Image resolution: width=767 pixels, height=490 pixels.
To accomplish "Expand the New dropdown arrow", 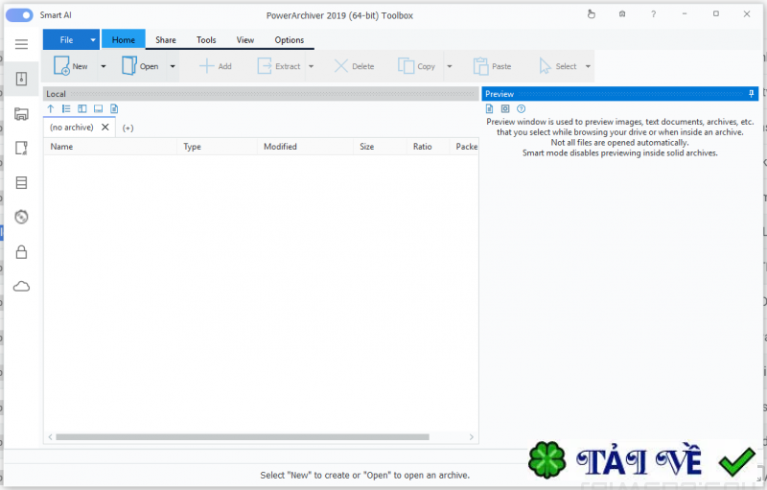I will 104,66.
